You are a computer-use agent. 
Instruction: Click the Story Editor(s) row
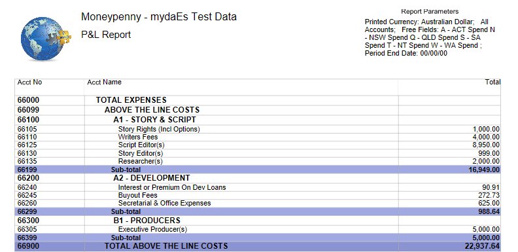coord(258,153)
